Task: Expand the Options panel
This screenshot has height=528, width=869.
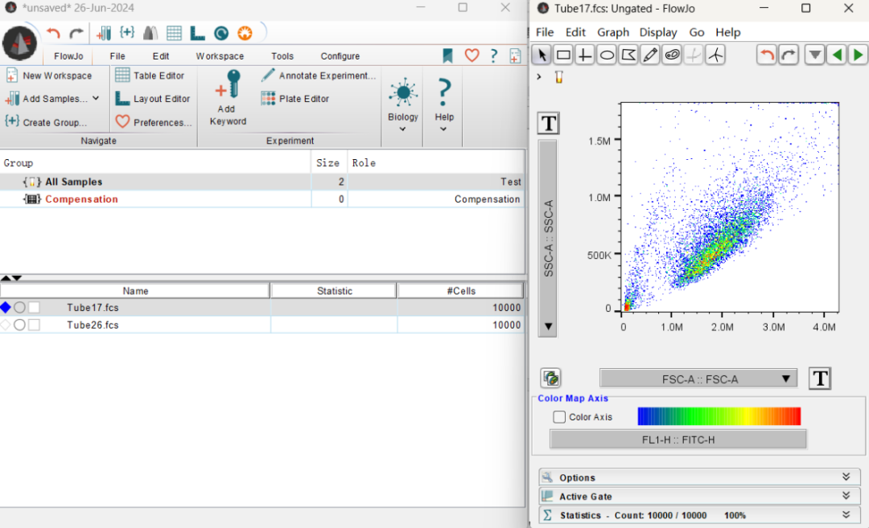Action: point(699,477)
